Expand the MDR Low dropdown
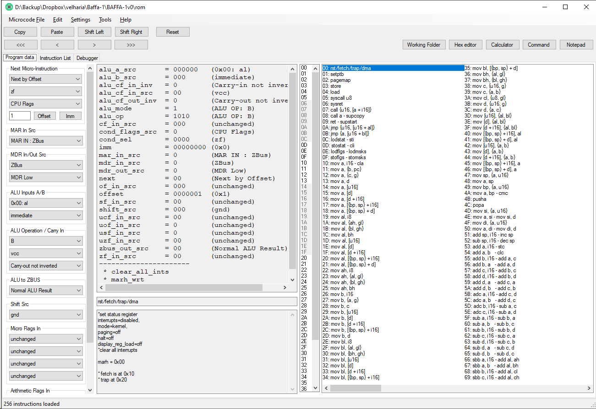 pos(46,178)
